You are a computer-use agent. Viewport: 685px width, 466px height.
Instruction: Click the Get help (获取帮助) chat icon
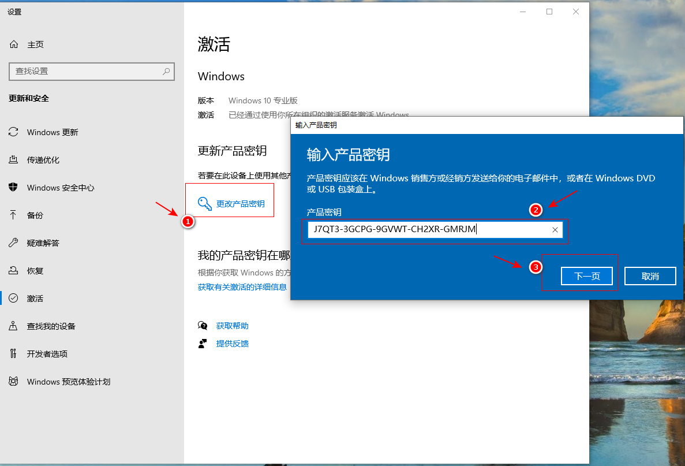click(x=202, y=326)
